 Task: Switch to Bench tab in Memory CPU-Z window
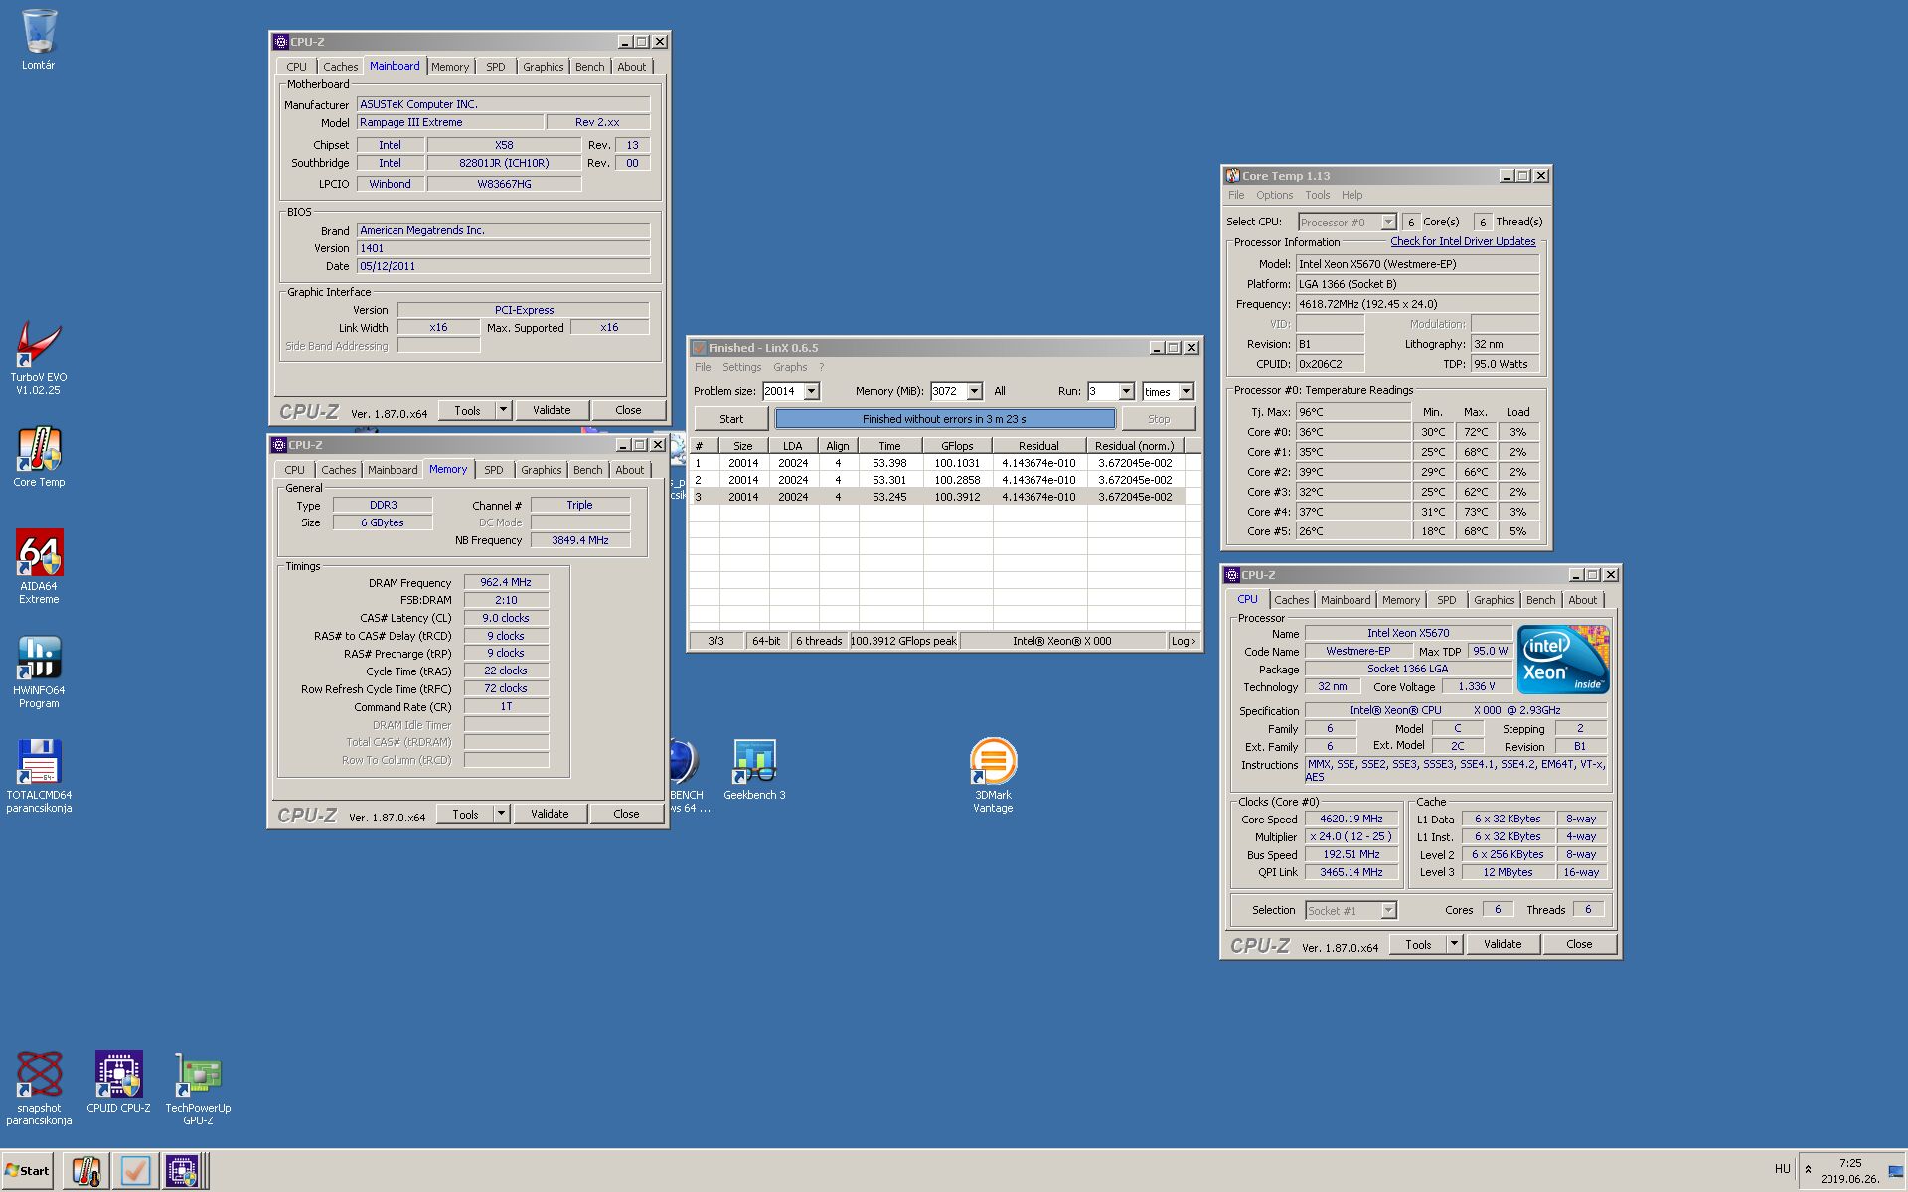click(587, 470)
